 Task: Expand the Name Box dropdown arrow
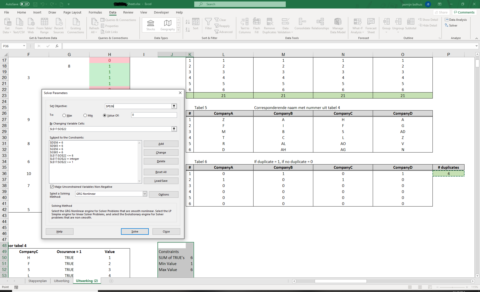pos(24,46)
